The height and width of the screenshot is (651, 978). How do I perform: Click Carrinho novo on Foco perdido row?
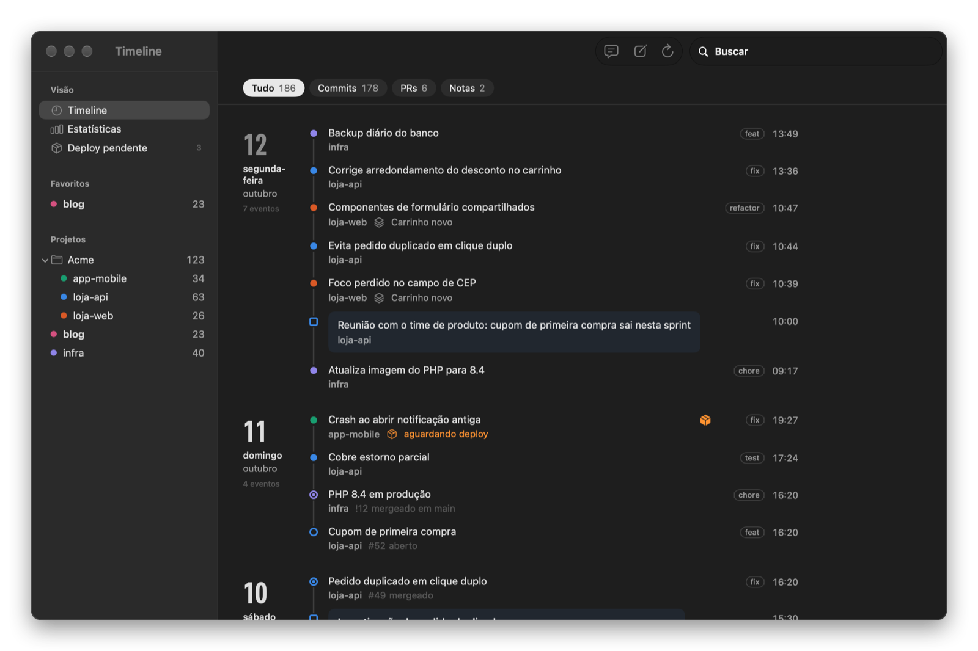[422, 298]
